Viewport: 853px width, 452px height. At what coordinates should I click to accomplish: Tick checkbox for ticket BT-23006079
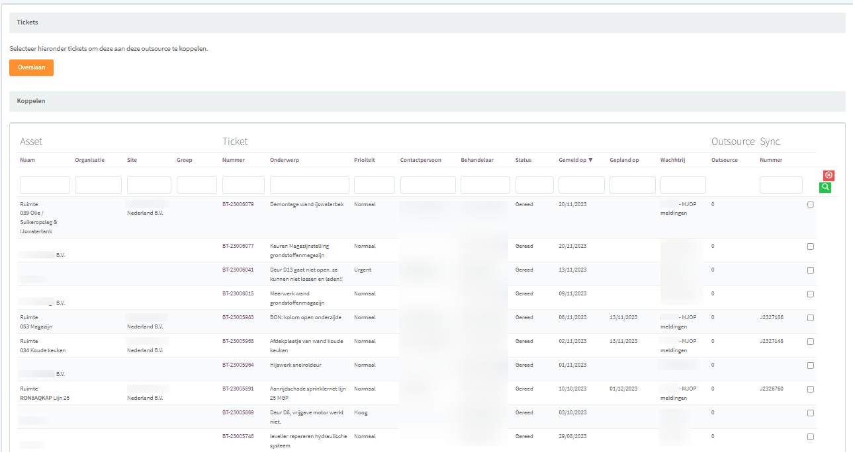811,205
